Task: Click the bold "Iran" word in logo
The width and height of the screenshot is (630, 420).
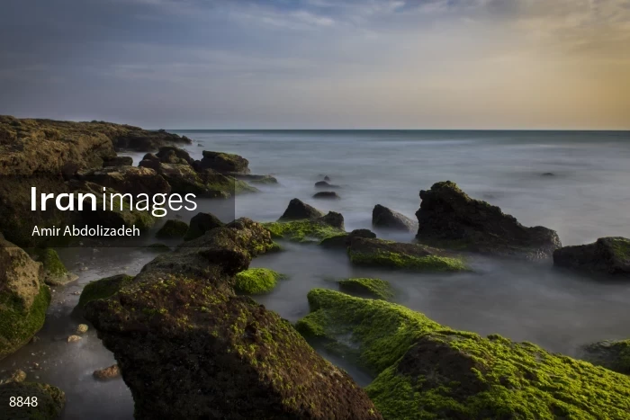Action: pos(64,199)
